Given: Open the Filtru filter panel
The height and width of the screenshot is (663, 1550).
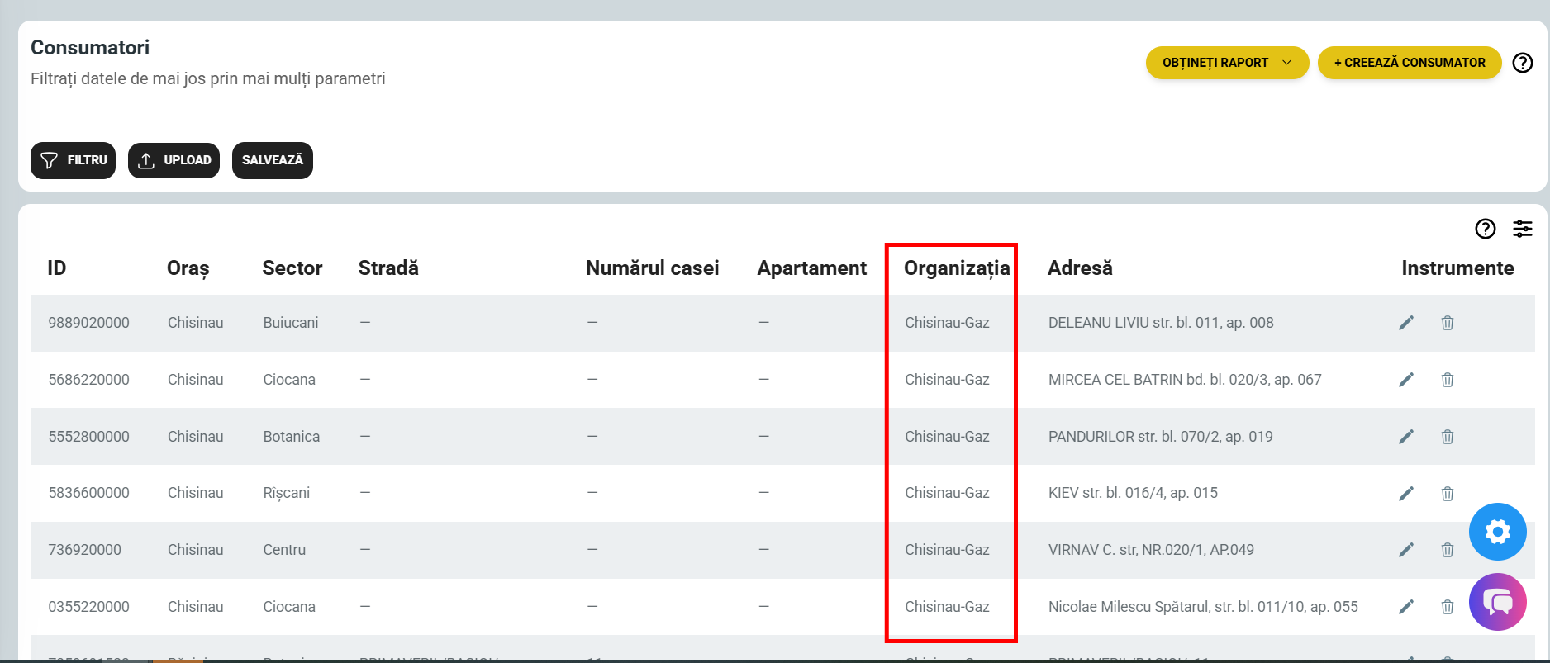Looking at the screenshot, I should pyautogui.click(x=74, y=160).
